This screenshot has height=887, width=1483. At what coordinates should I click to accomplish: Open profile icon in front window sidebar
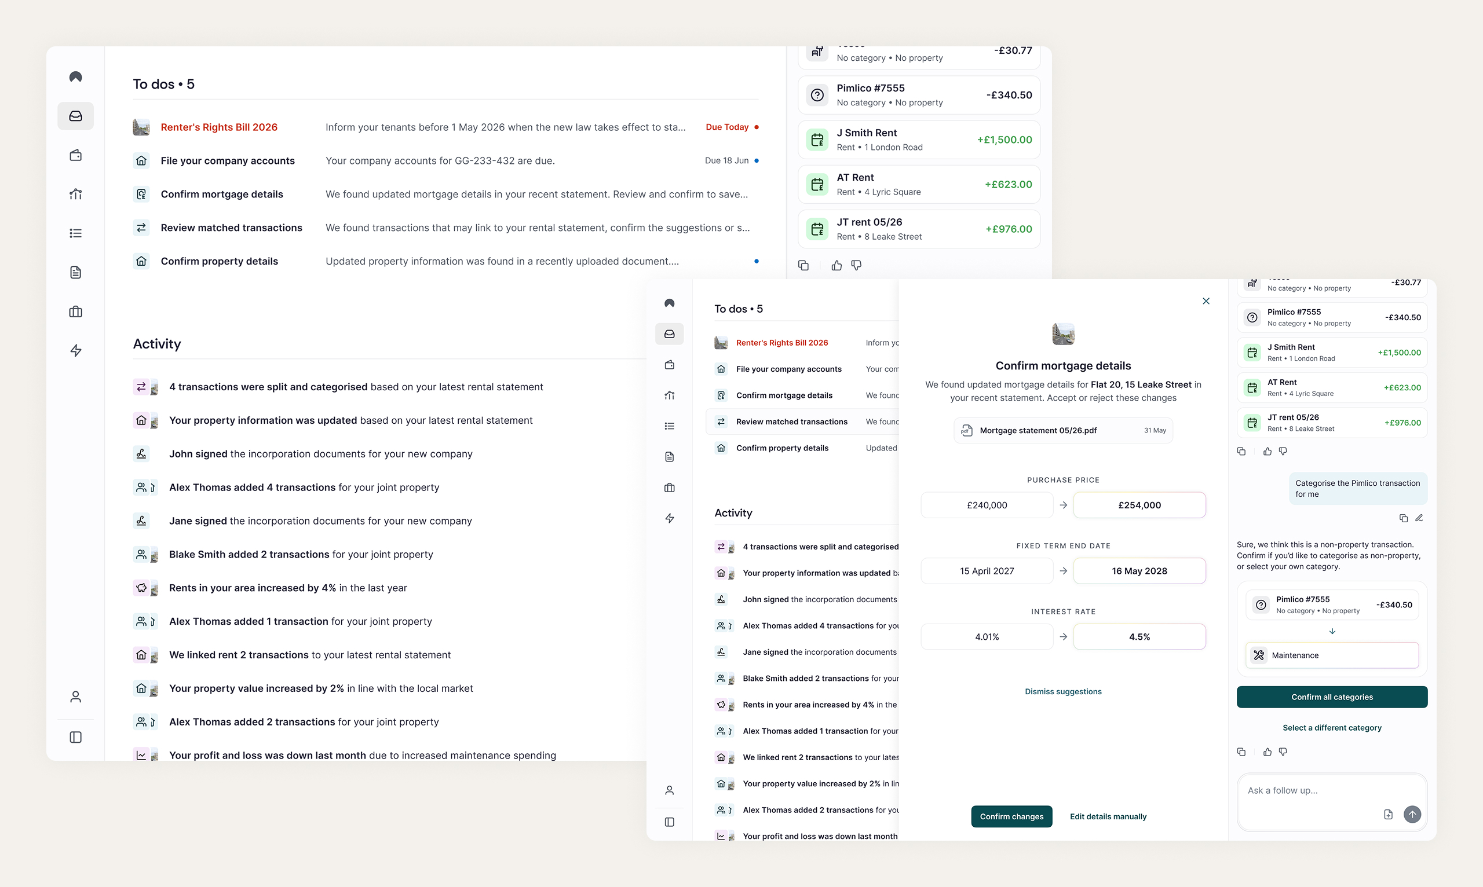[669, 790]
